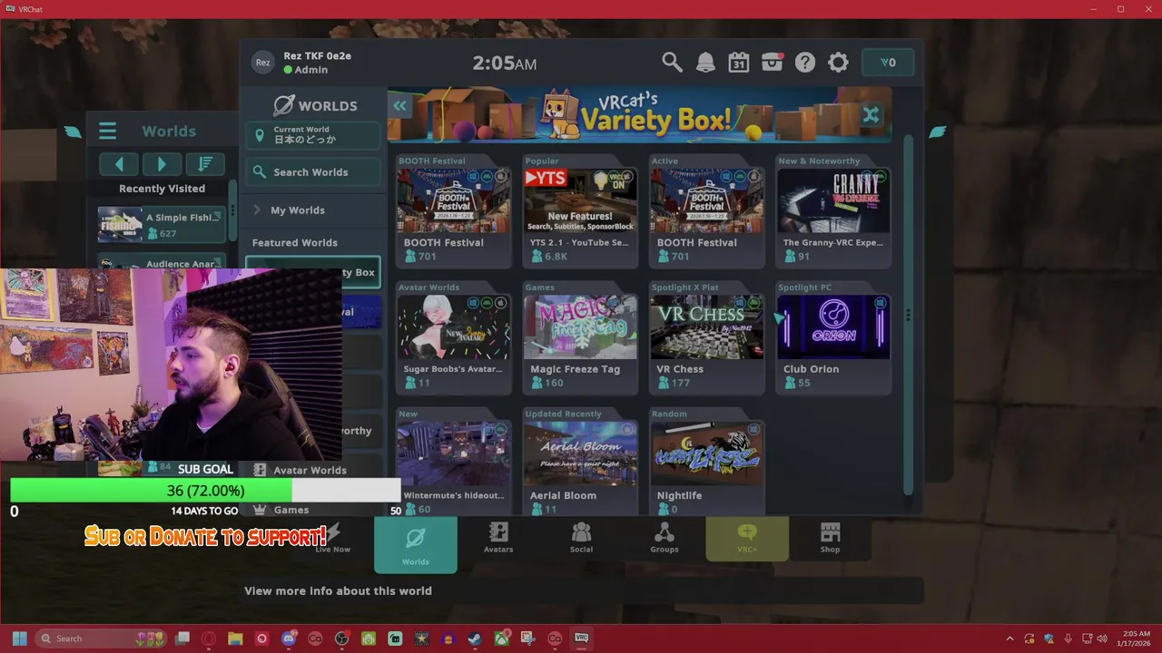Click the green Admin status indicator
The height and width of the screenshot is (653, 1162).
[x=288, y=70]
